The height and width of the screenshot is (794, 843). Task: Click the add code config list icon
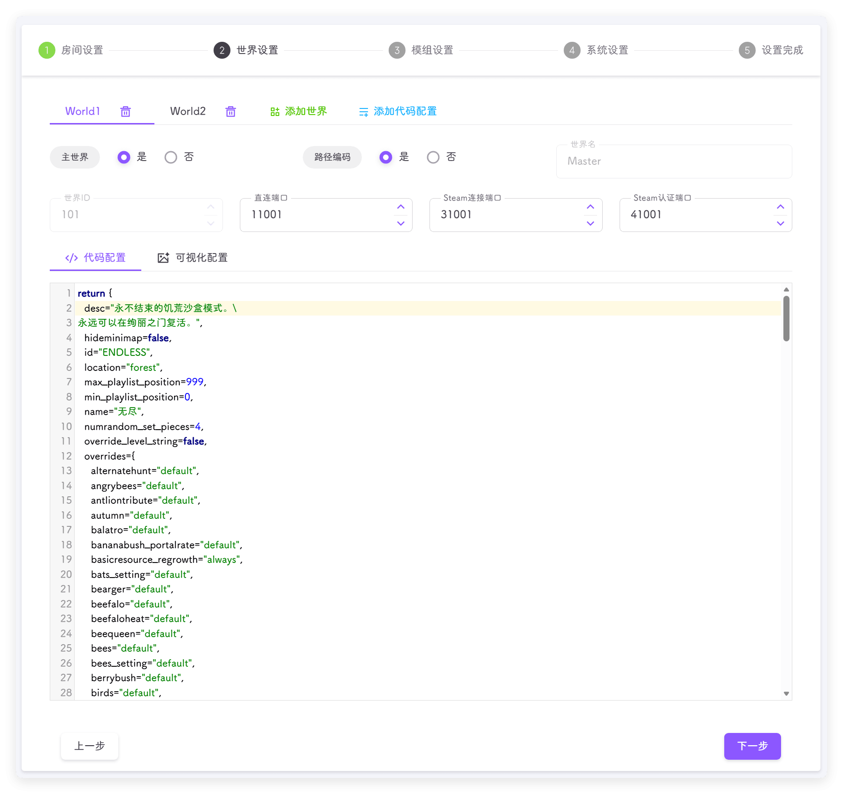[363, 112]
